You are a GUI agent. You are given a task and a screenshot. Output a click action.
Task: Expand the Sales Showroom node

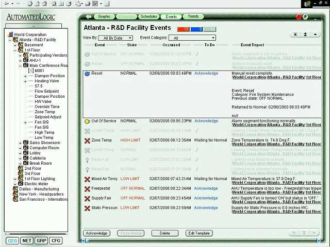(20, 143)
